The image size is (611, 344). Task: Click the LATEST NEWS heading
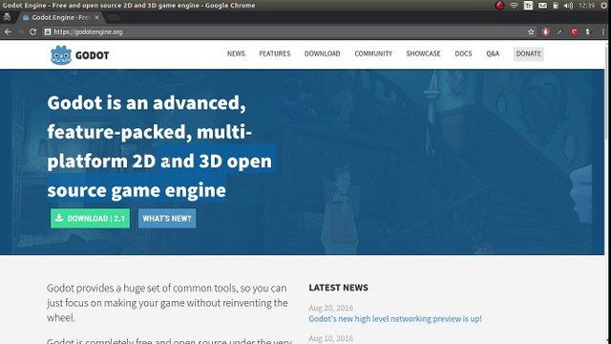(x=338, y=288)
